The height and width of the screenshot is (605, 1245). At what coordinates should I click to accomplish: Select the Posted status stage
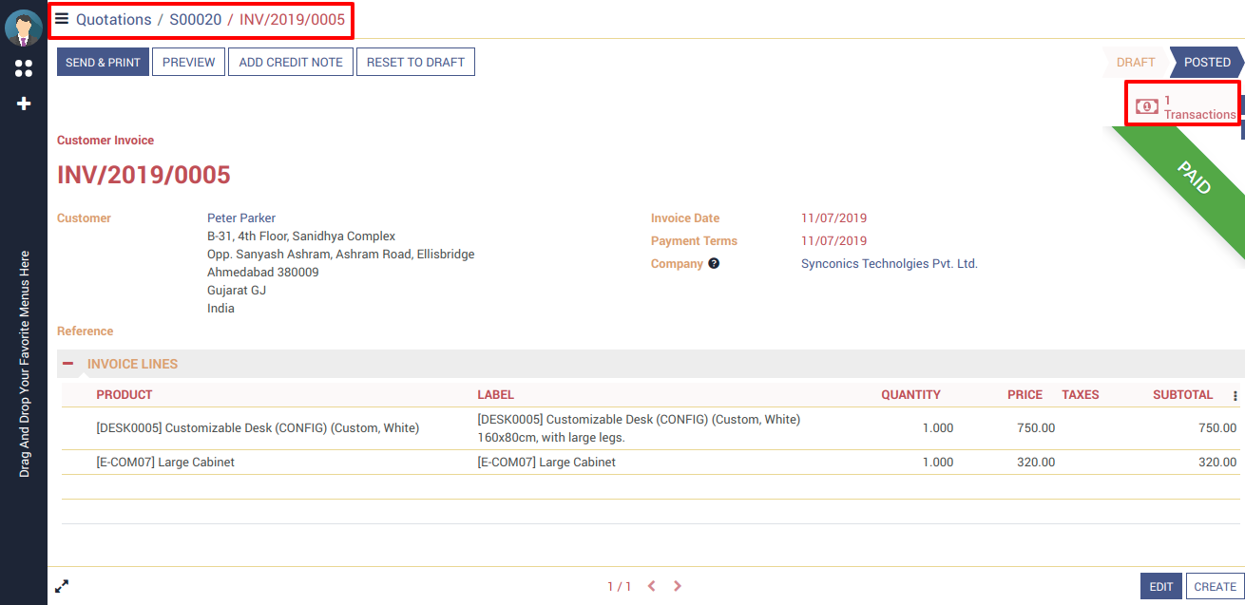(x=1206, y=63)
